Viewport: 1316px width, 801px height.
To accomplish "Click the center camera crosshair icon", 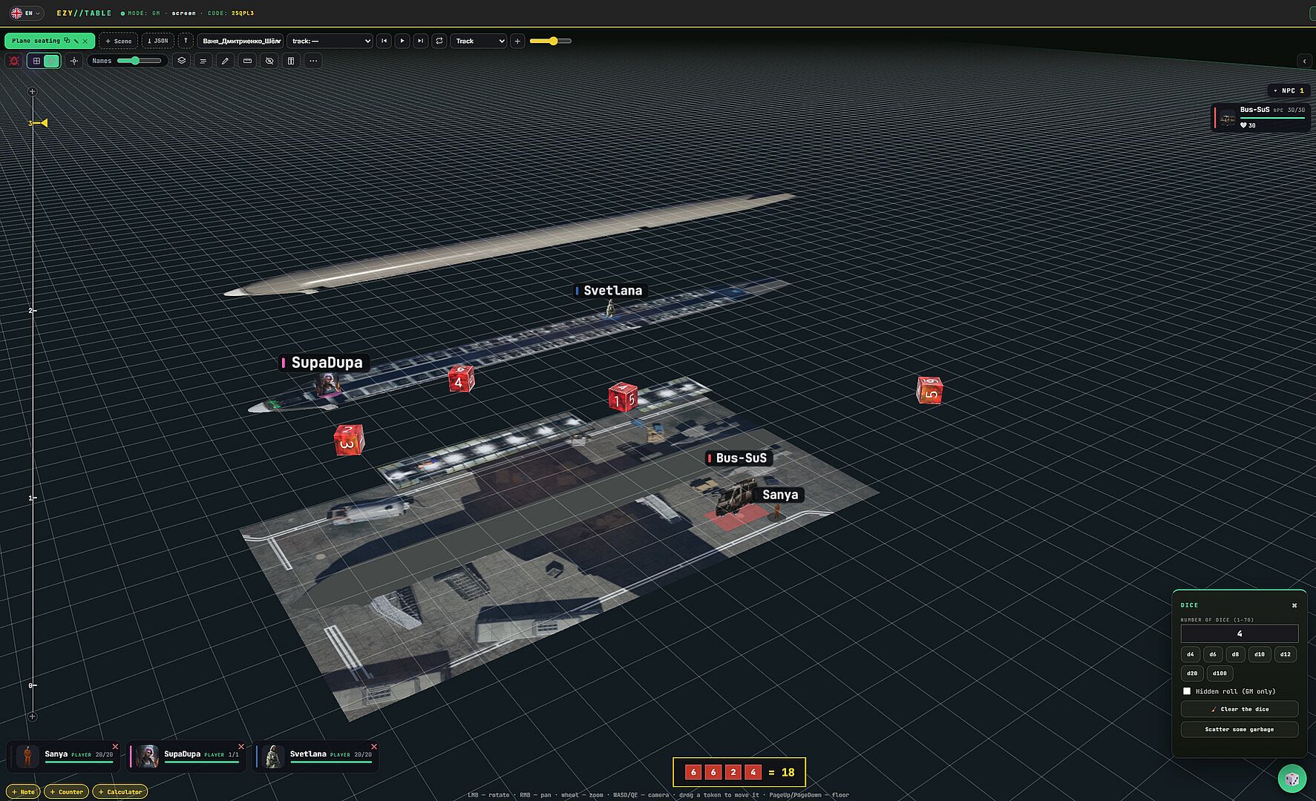I will (x=74, y=61).
